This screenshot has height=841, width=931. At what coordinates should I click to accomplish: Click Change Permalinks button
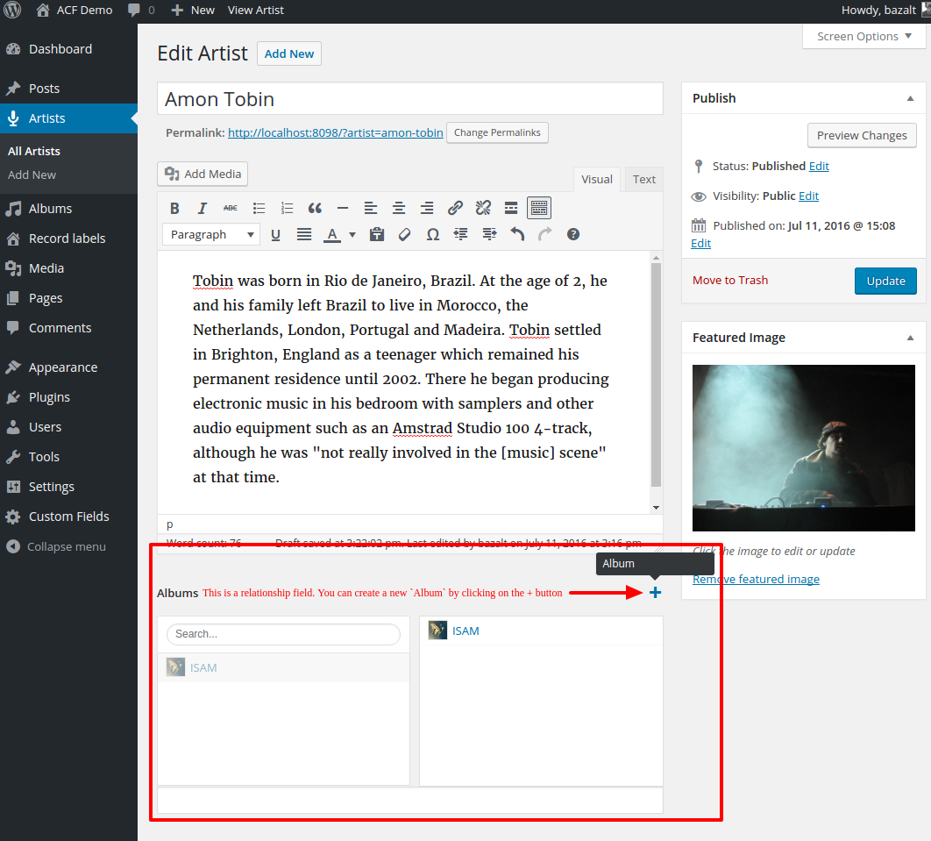tap(497, 132)
